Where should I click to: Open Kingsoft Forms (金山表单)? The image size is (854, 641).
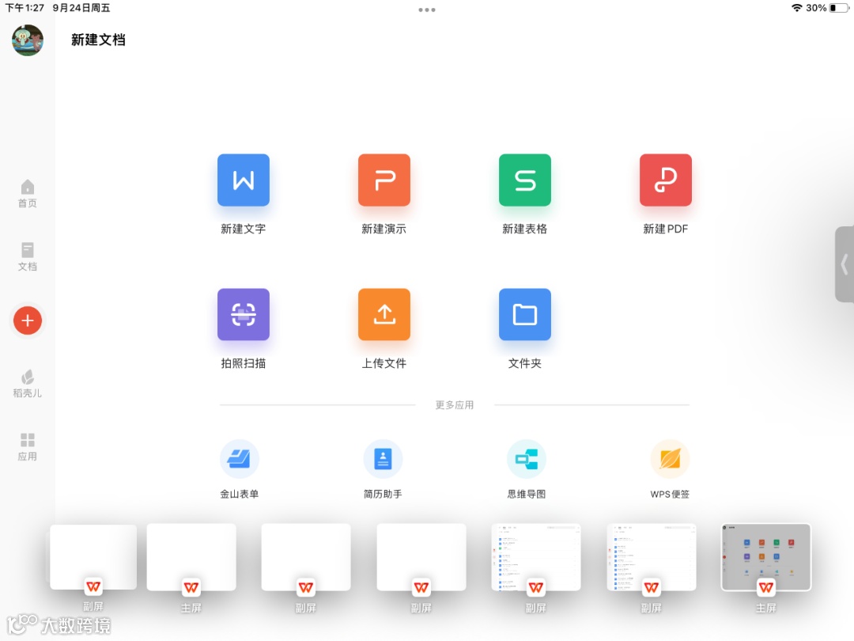[239, 459]
